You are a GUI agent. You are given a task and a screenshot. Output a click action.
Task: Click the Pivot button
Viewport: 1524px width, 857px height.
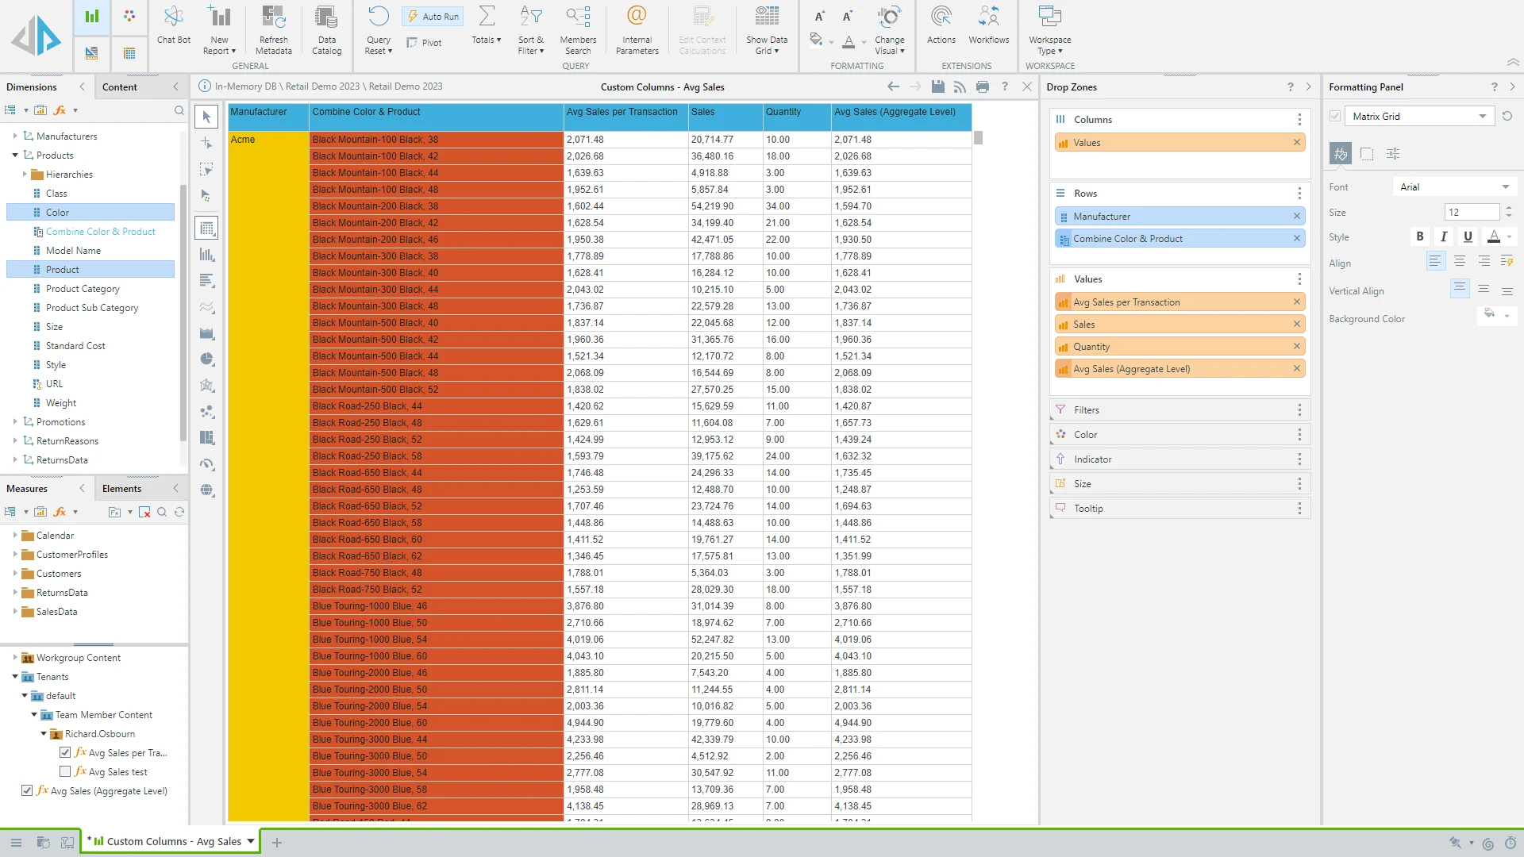424,43
